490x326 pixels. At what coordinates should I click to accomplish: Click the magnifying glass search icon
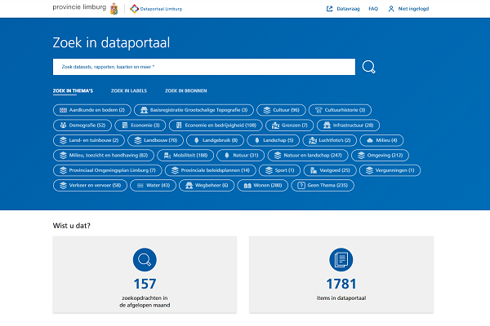pyautogui.click(x=369, y=67)
